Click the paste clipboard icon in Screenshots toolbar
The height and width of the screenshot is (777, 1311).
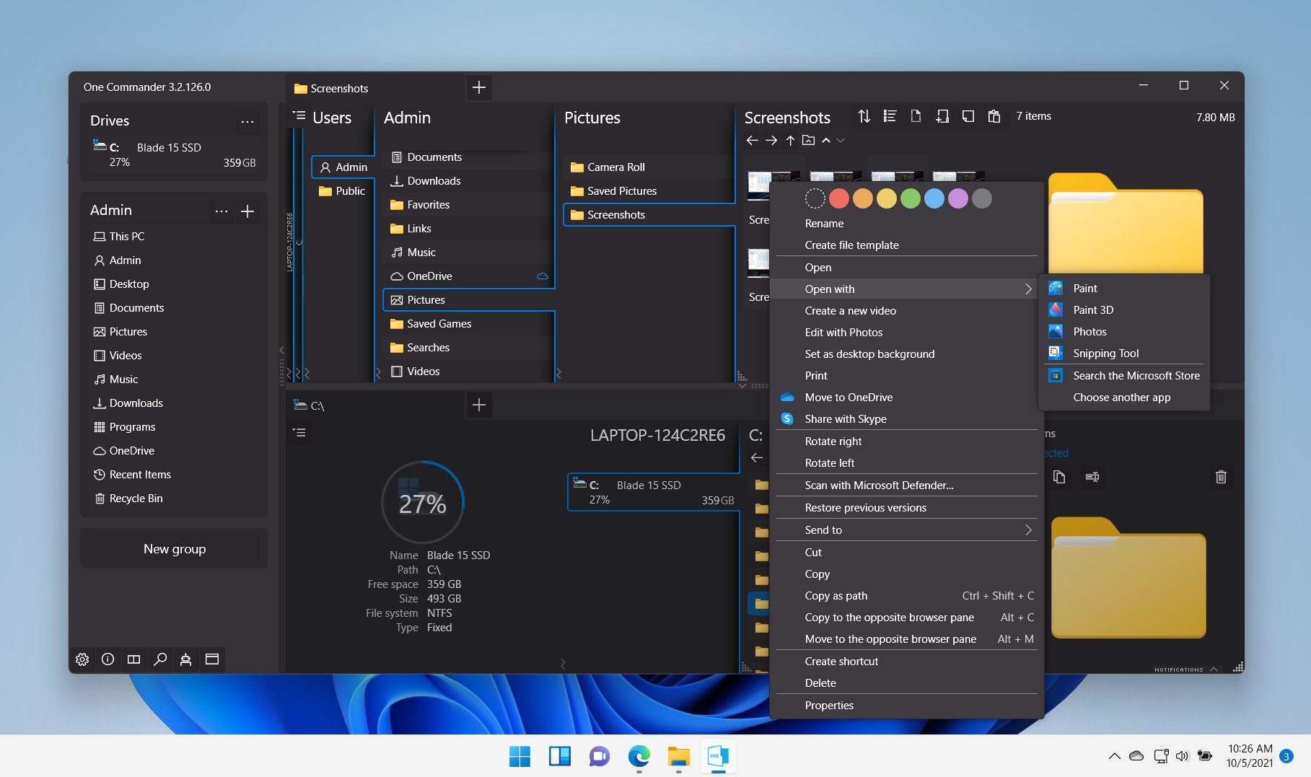[994, 115]
